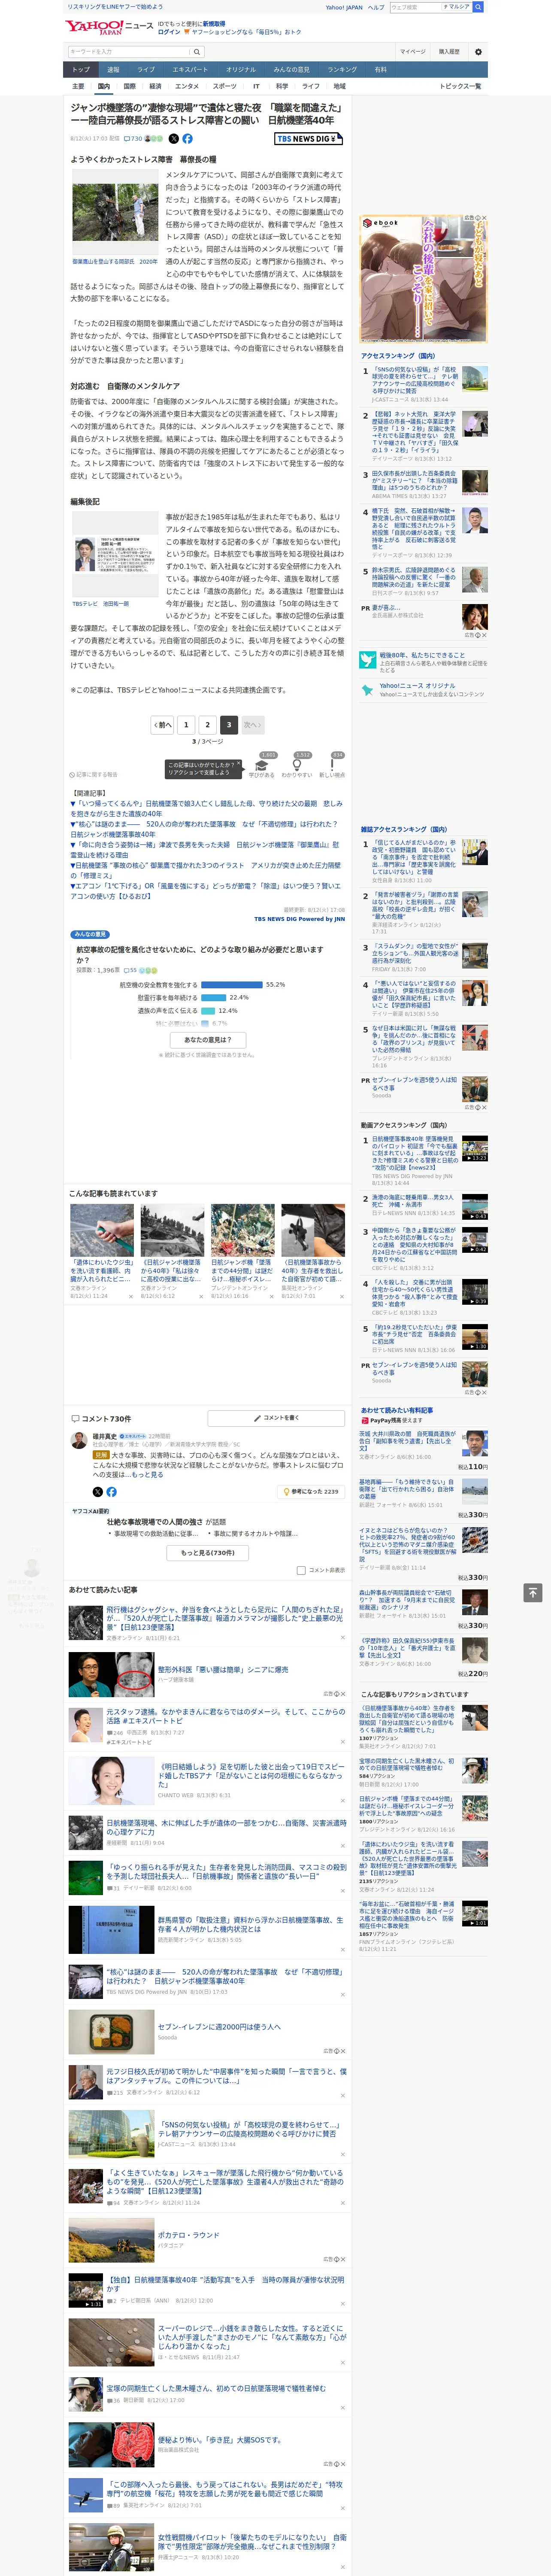Click the 記事に関する報告 report icon

(94, 775)
